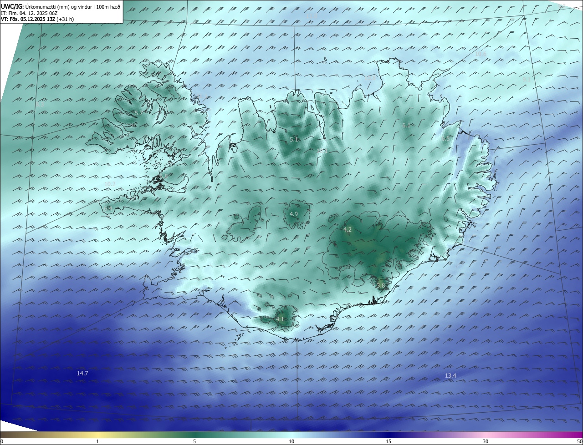Click the 14.7 value in the southwest ocean
This screenshot has height=445, width=583.
click(x=82, y=373)
